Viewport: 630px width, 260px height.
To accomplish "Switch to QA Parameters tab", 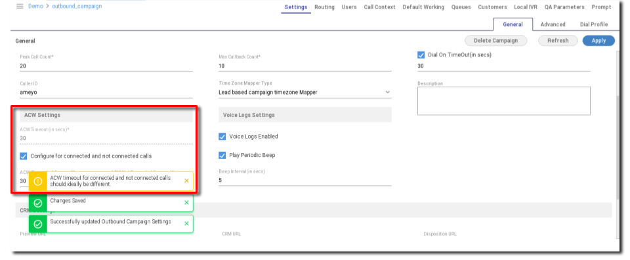I will [564, 7].
